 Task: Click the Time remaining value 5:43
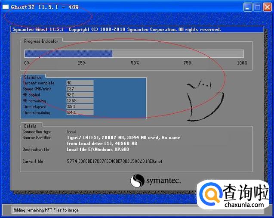[x=80, y=112]
